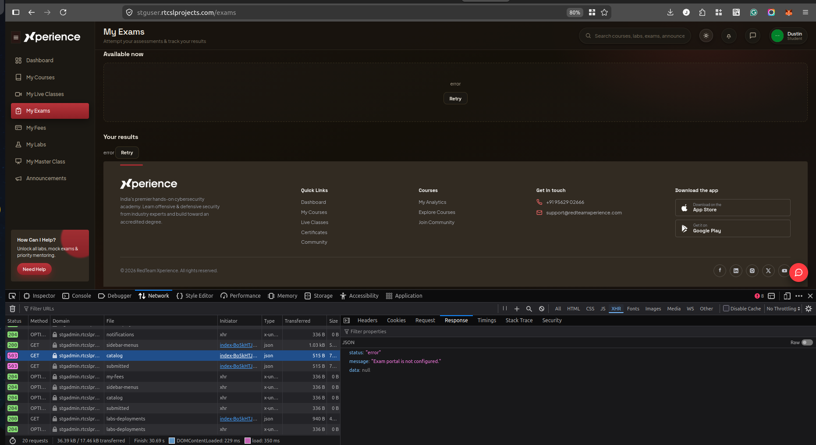
Task: Open the App Store download button
Action: pyautogui.click(x=733, y=207)
